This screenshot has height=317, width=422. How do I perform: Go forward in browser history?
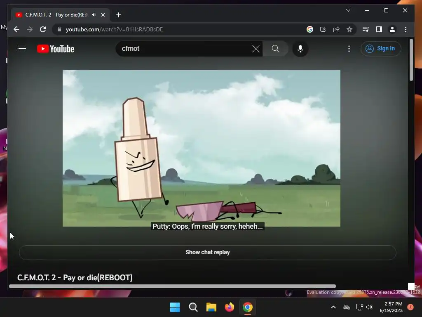pyautogui.click(x=30, y=29)
